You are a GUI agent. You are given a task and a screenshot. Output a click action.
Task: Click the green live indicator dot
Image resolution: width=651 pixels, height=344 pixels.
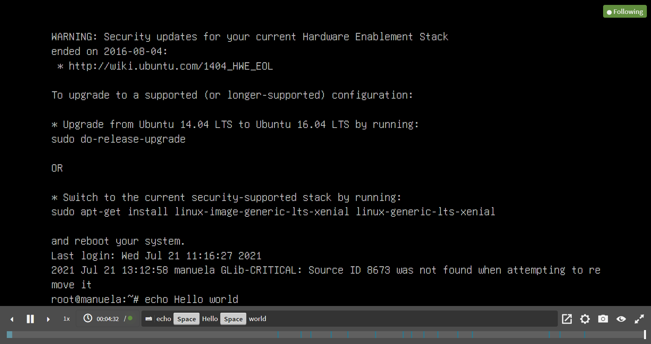(130, 318)
